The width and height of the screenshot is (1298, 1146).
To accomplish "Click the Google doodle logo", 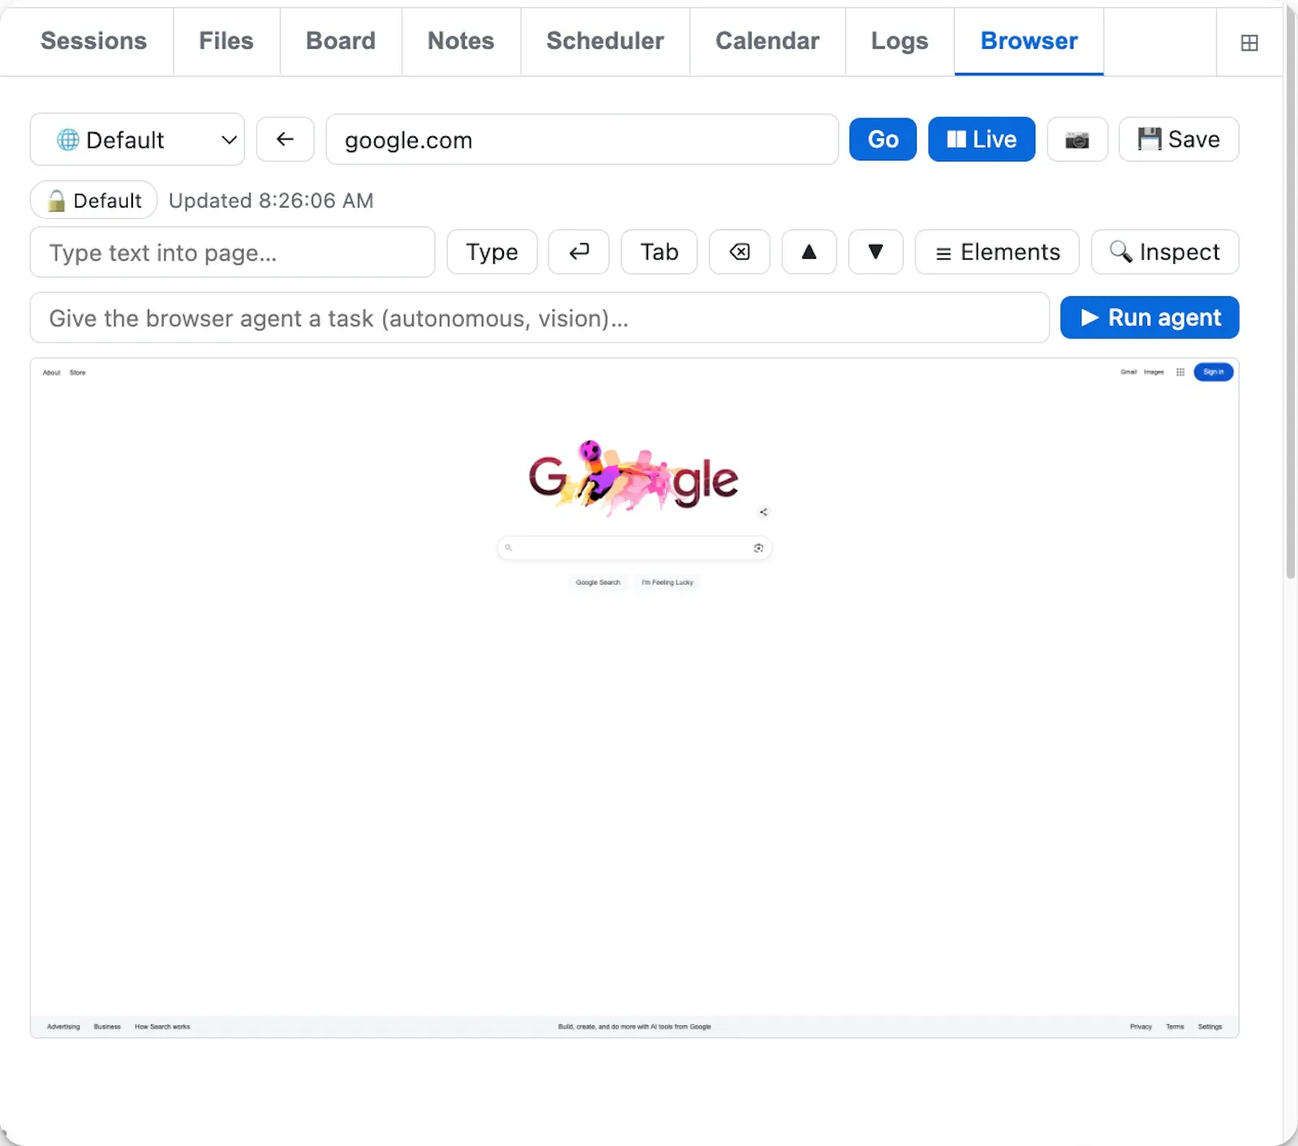I will tap(634, 479).
